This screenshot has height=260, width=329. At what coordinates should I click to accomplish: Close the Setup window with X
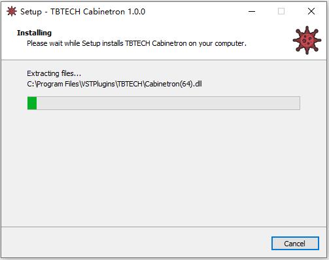point(311,11)
